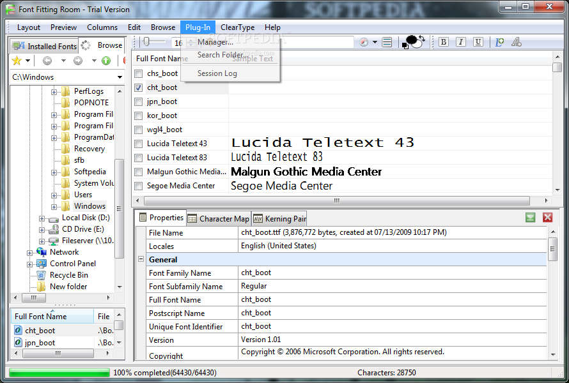This screenshot has height=383, width=569.
Task: Choose Session Log from Plug-In menu
Action: tap(217, 73)
